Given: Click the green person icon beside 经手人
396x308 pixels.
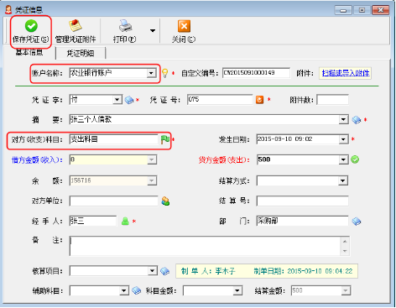Looking at the screenshot, I should [x=125, y=222].
